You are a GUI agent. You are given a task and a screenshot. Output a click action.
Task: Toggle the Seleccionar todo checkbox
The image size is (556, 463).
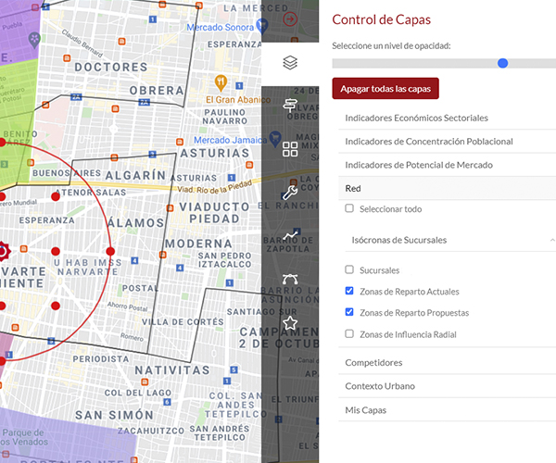click(x=349, y=208)
